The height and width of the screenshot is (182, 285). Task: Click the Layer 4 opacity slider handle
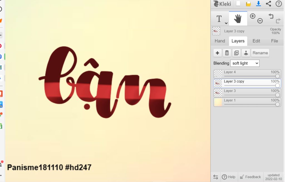tap(277, 76)
